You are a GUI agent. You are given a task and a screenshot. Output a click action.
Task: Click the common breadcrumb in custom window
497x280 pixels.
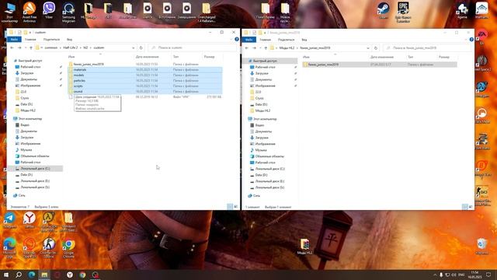[51, 47]
